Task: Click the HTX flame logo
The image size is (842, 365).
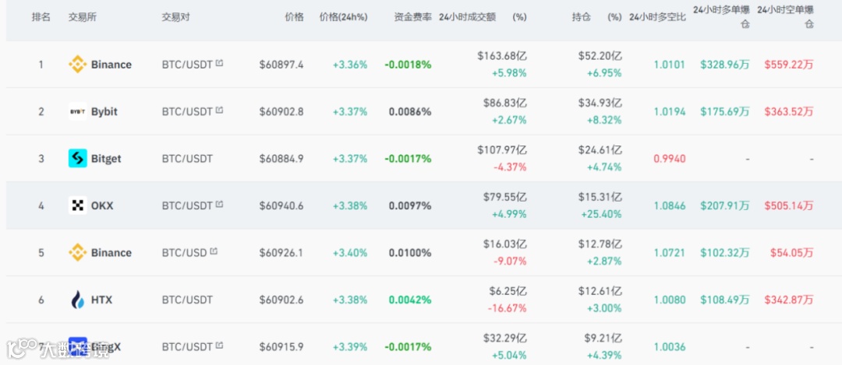Action: tap(77, 300)
